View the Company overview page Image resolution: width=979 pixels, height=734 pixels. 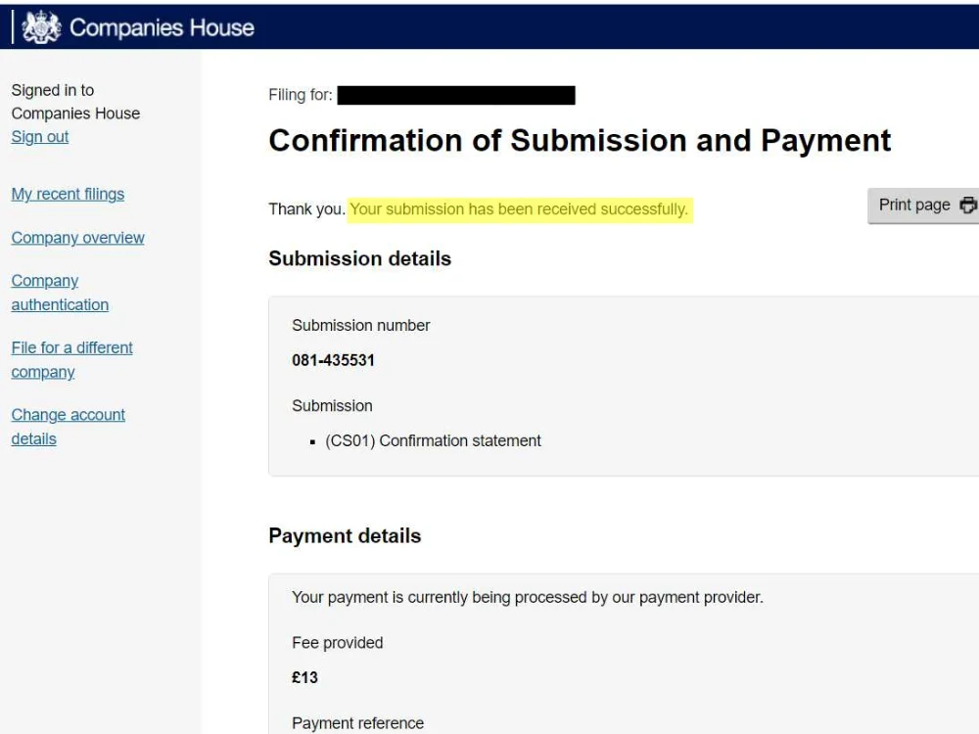coord(77,238)
